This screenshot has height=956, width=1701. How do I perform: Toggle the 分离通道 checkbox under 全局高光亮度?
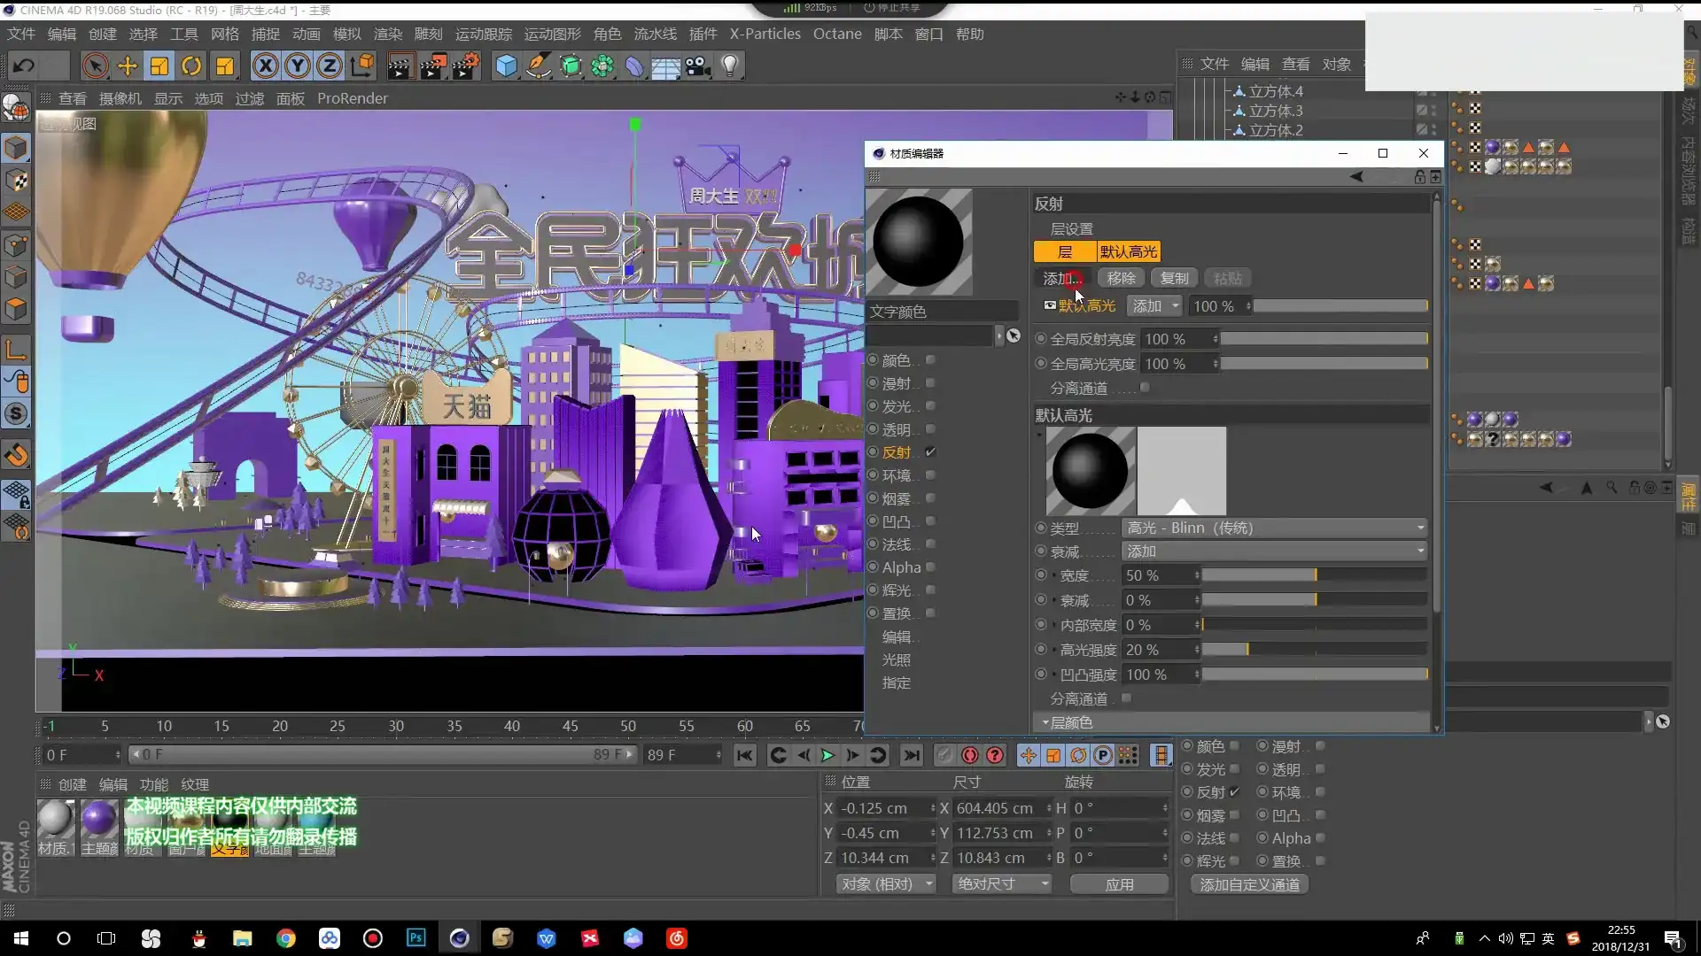[1145, 388]
